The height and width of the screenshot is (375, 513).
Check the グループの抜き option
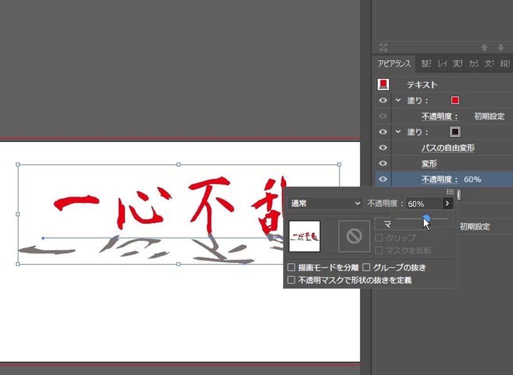click(x=366, y=268)
